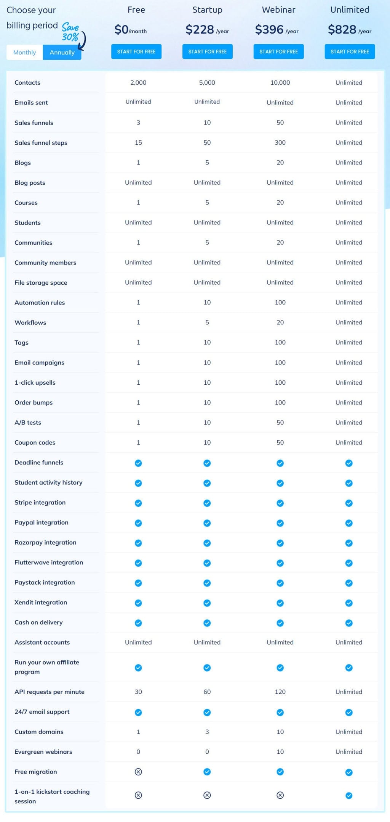Select the Deadline funnels checkmark in Webinar column
Viewport: 390px width, 822px height.
[x=280, y=463]
